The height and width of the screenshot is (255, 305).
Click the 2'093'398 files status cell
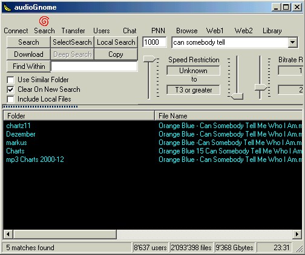tap(191, 248)
